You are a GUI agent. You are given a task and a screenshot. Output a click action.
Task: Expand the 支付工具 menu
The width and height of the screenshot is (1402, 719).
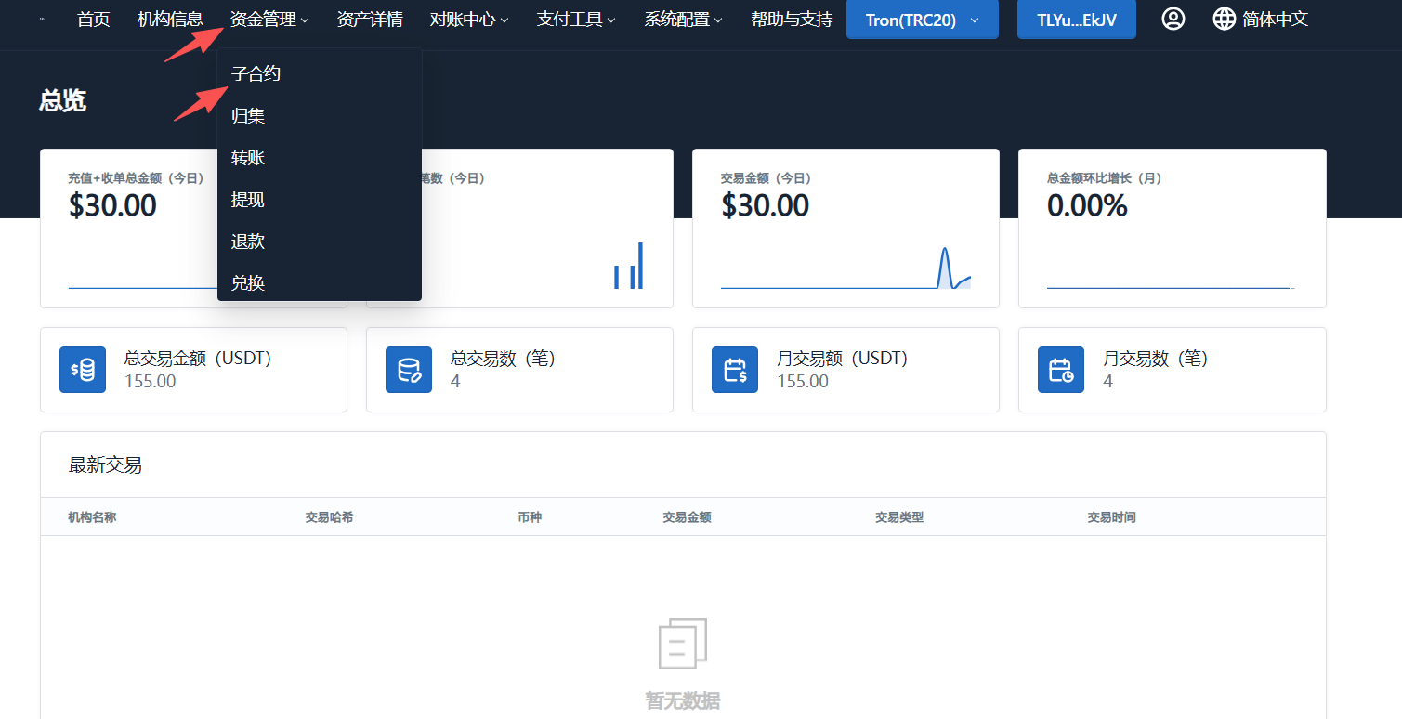[576, 20]
